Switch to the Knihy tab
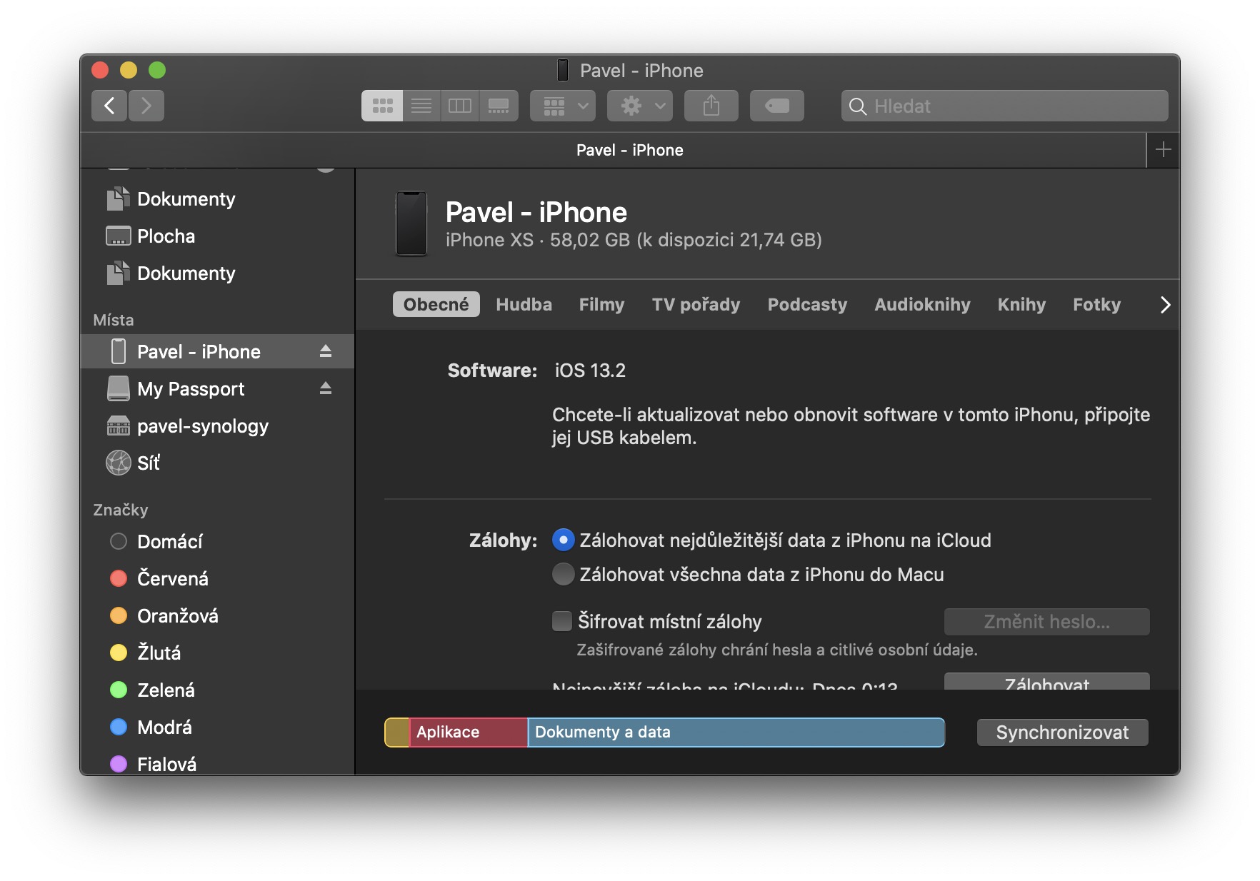The width and height of the screenshot is (1260, 881). coord(1021,304)
